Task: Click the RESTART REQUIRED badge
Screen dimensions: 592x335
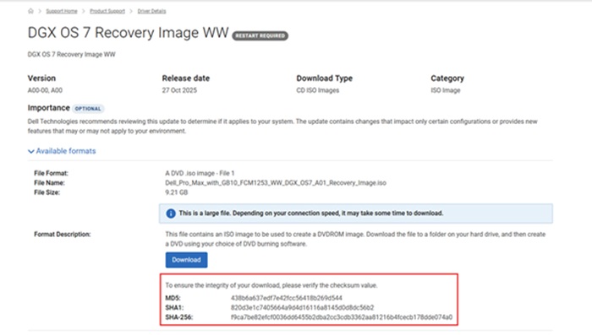Action: point(260,35)
